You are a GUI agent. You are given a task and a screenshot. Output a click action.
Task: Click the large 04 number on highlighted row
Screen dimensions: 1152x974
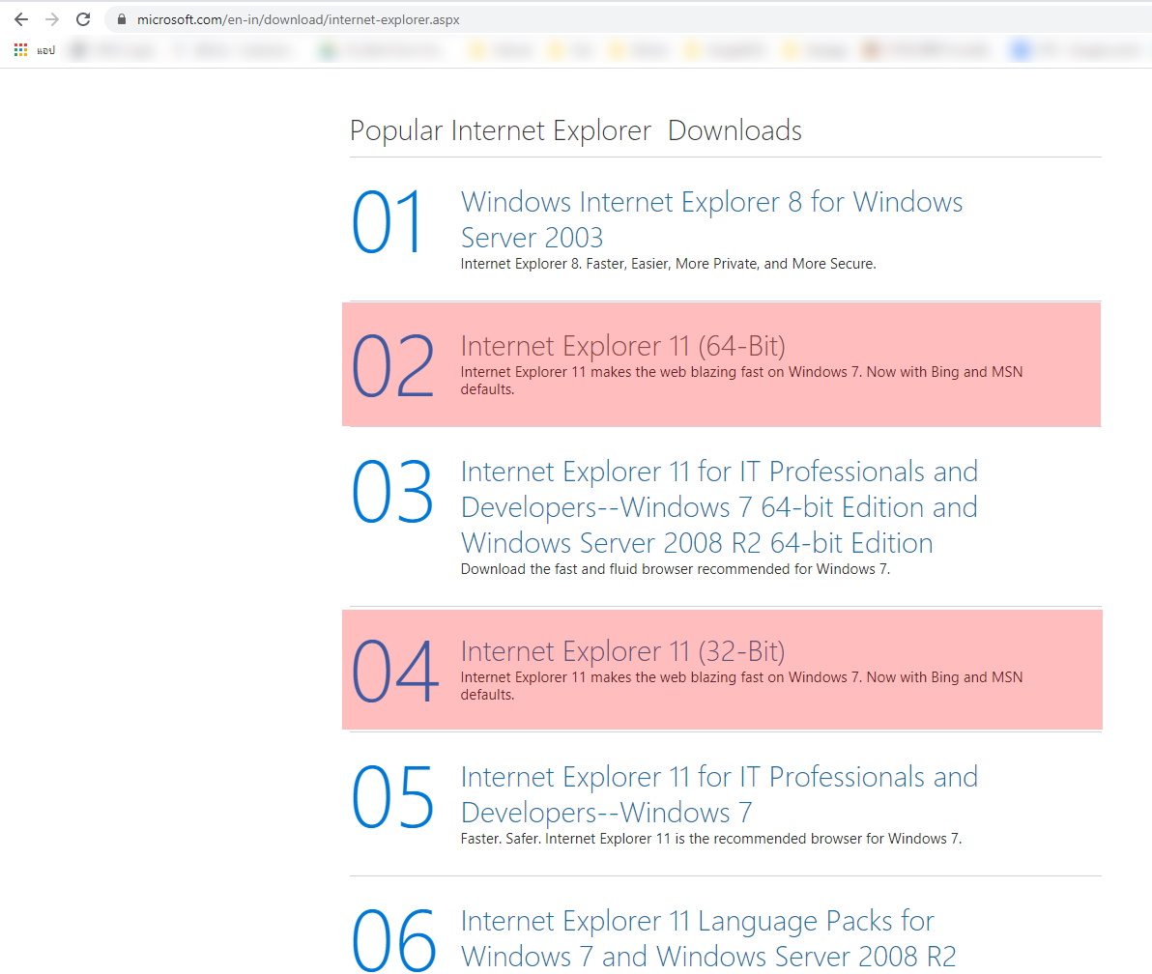pos(392,669)
